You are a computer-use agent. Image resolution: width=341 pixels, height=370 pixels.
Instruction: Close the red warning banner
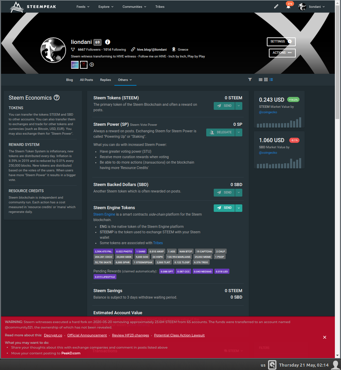pos(324,337)
